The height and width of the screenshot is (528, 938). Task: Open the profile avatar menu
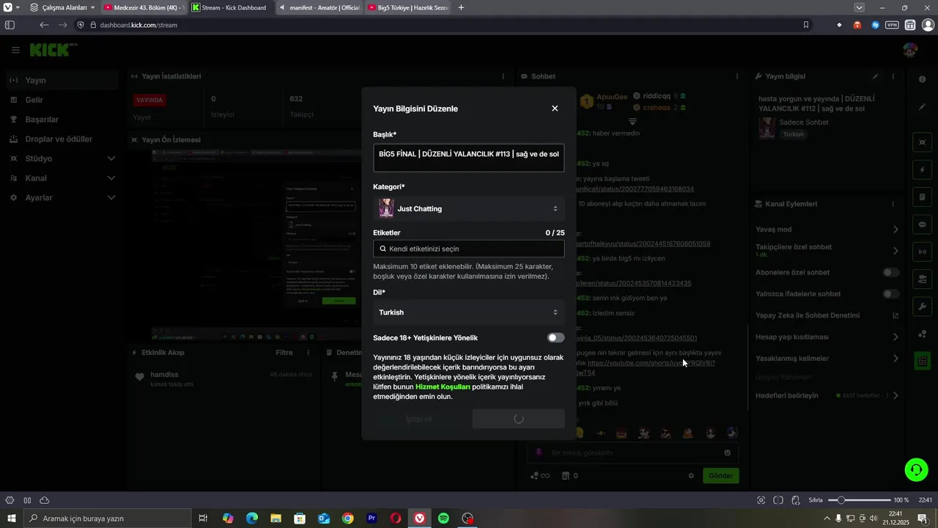[x=910, y=50]
